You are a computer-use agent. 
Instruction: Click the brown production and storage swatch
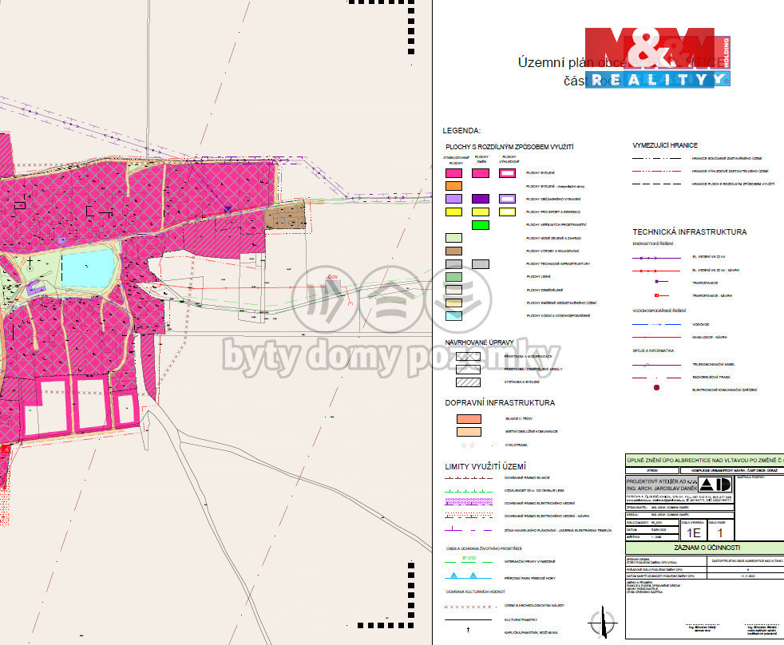click(x=453, y=251)
